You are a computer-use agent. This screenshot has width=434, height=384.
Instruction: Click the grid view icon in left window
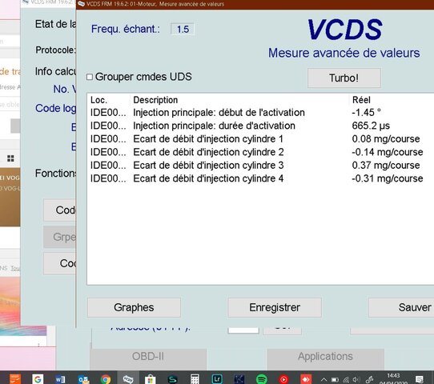click(10, 158)
